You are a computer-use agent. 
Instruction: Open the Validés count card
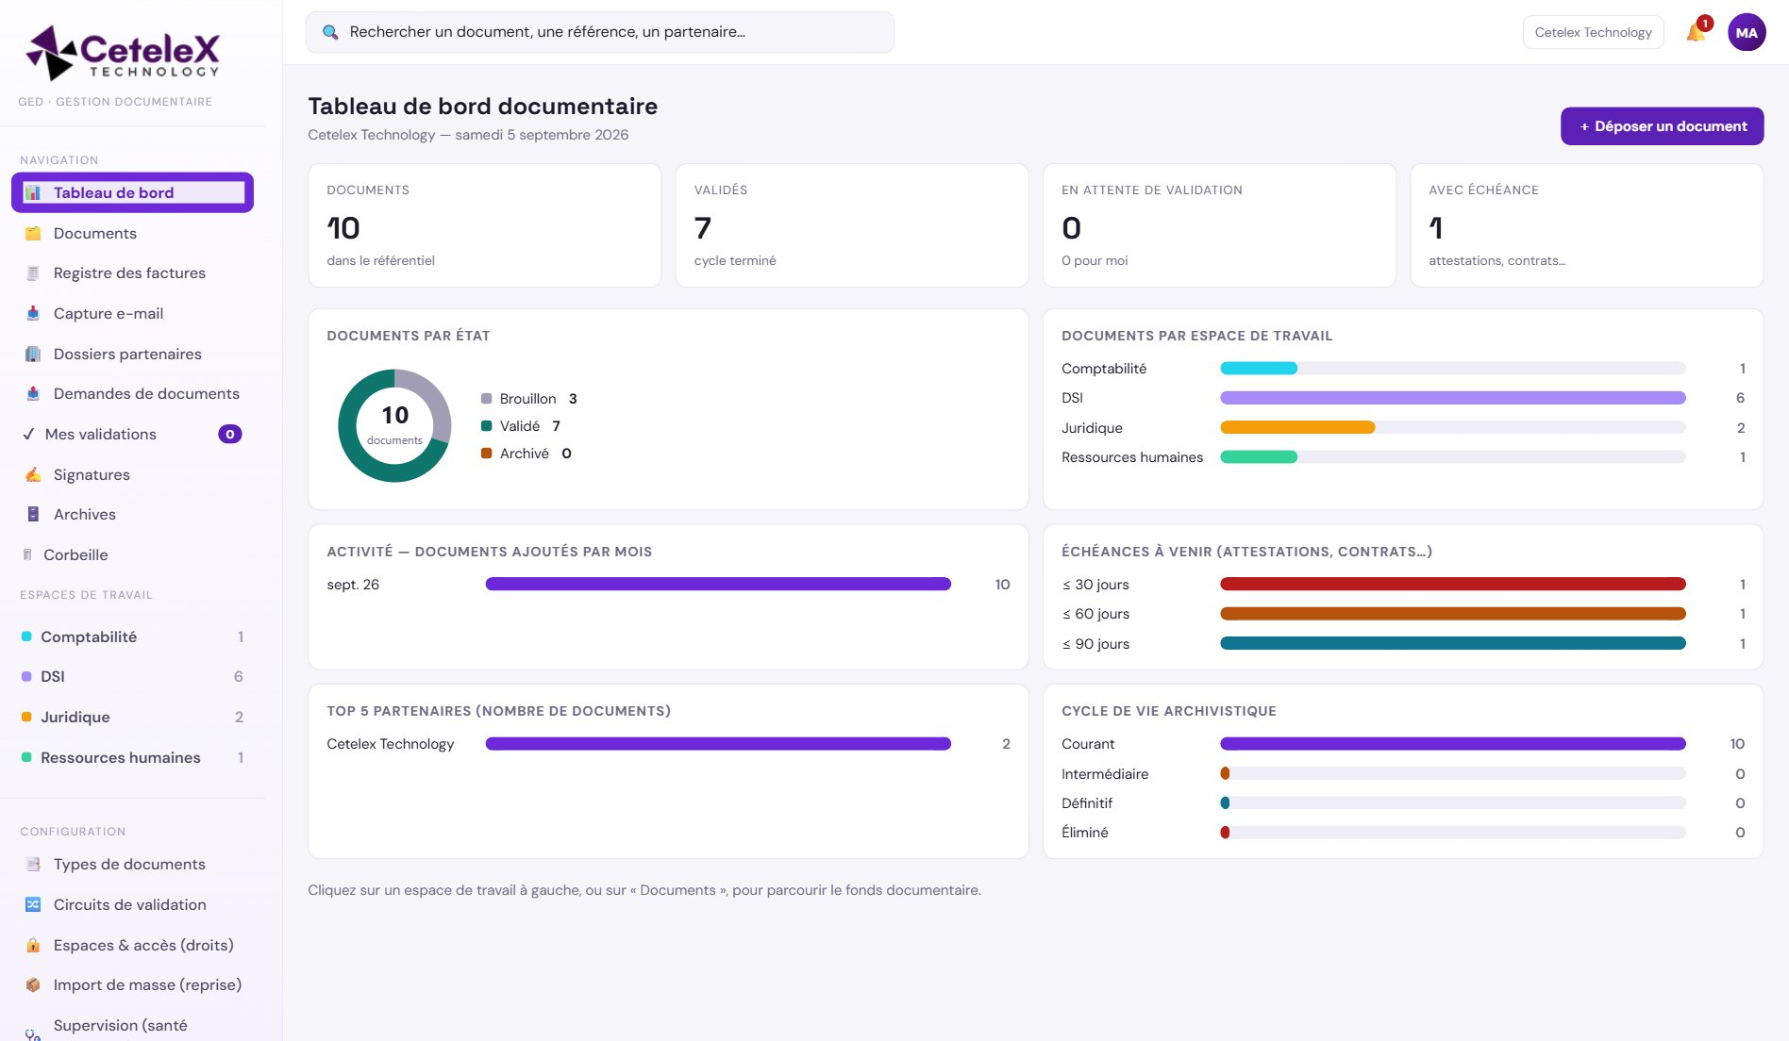852,225
